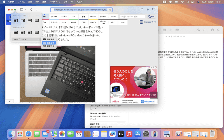Open the GAME category tab

click(x=74, y=22)
